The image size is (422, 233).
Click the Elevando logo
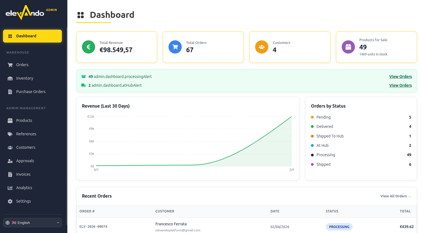point(25,13)
